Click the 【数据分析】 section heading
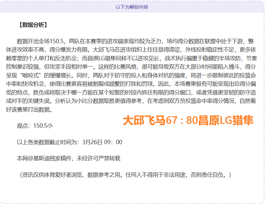265x205 pixels. (x=32, y=25)
